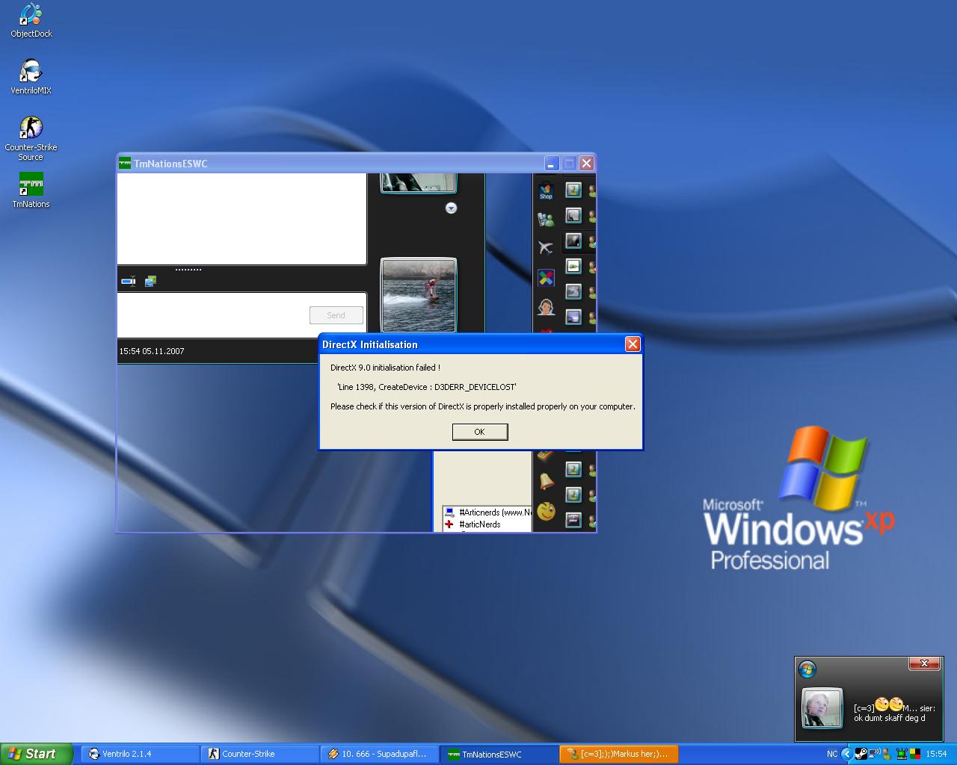Image resolution: width=957 pixels, height=765 pixels.
Task: Click the Messenger buddy tray icon
Action: pyautogui.click(x=887, y=754)
